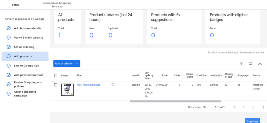Click the checkmark icon beside Verify & claim website
Viewport: 267px width, 123px height.
tap(9, 38)
